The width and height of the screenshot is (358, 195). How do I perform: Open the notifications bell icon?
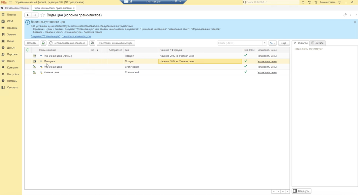coord(303,2)
